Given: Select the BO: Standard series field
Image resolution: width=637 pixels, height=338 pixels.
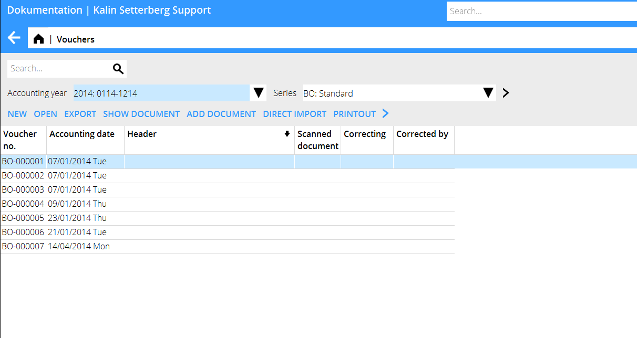Looking at the screenshot, I should pyautogui.click(x=392, y=93).
